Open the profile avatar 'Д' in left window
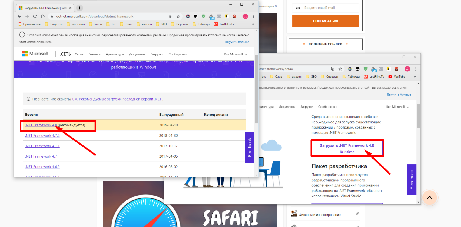 pyautogui.click(x=245, y=16)
